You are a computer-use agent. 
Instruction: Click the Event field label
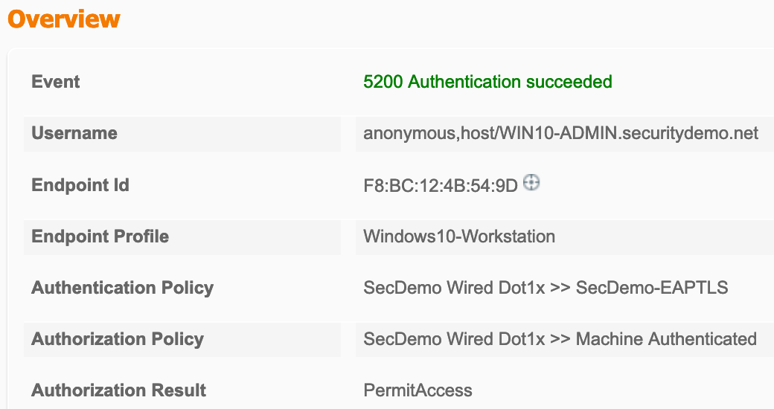click(x=56, y=82)
